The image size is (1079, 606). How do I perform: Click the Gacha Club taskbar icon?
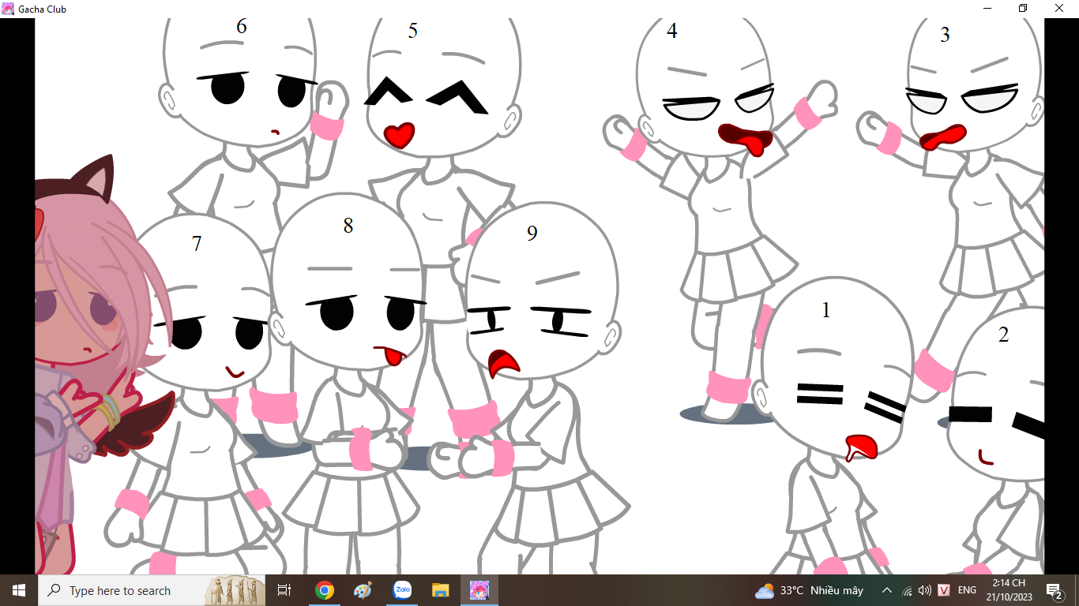click(x=479, y=590)
